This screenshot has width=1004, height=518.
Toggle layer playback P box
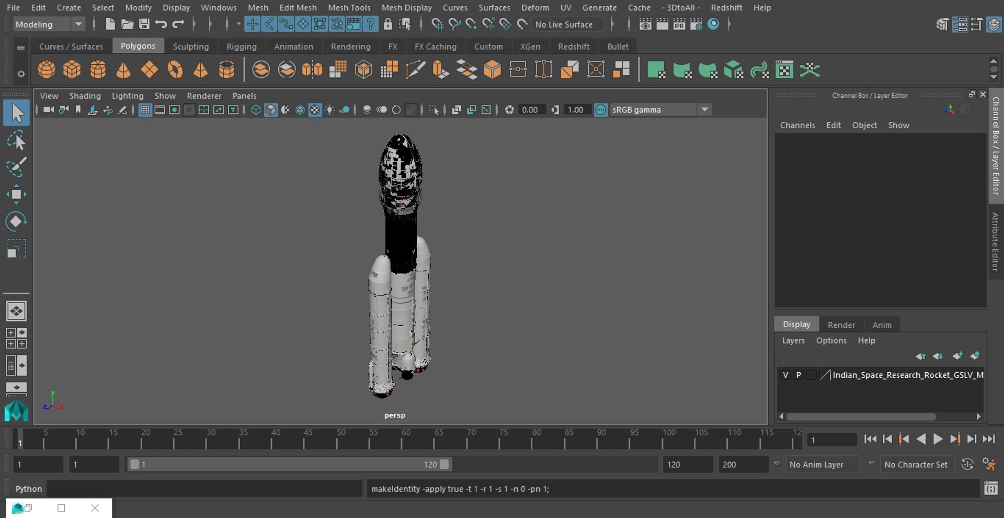click(x=798, y=375)
